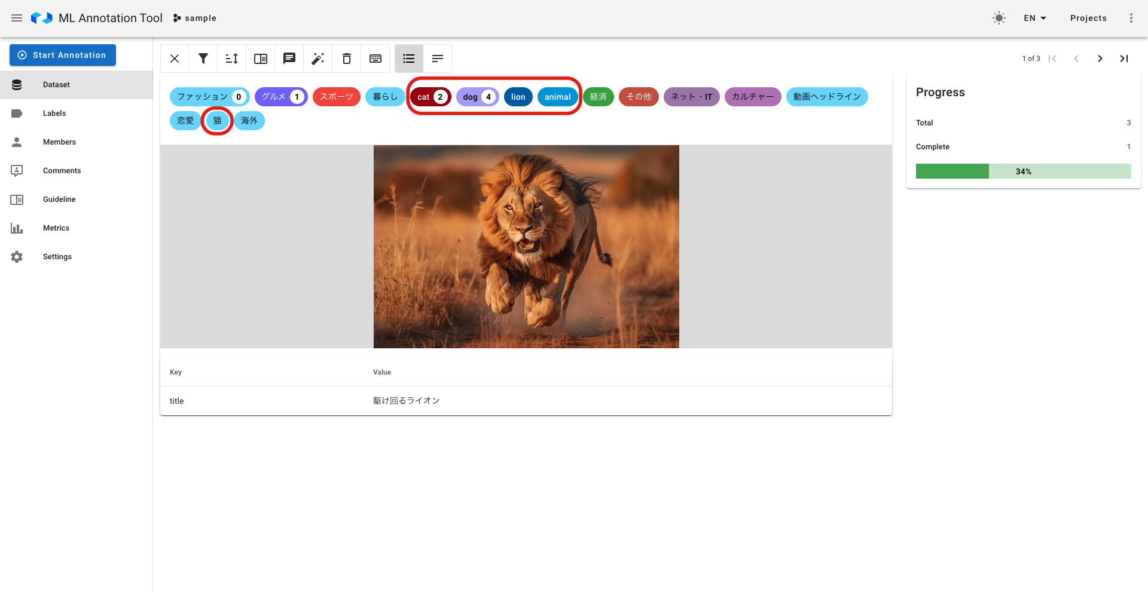The height and width of the screenshot is (592, 1148).
Task: Click the '1 of 3' page indicator
Action: [x=1031, y=59]
